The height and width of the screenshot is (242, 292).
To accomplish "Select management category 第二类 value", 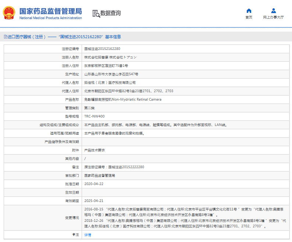I will pyautogui.click(x=89, y=108).
